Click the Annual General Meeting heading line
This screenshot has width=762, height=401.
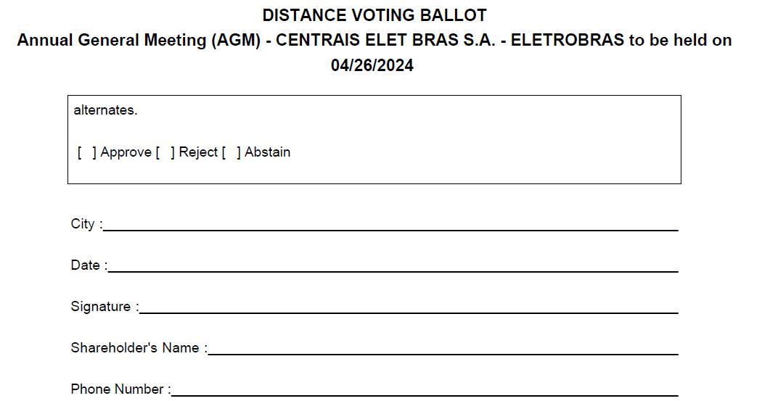[374, 41]
